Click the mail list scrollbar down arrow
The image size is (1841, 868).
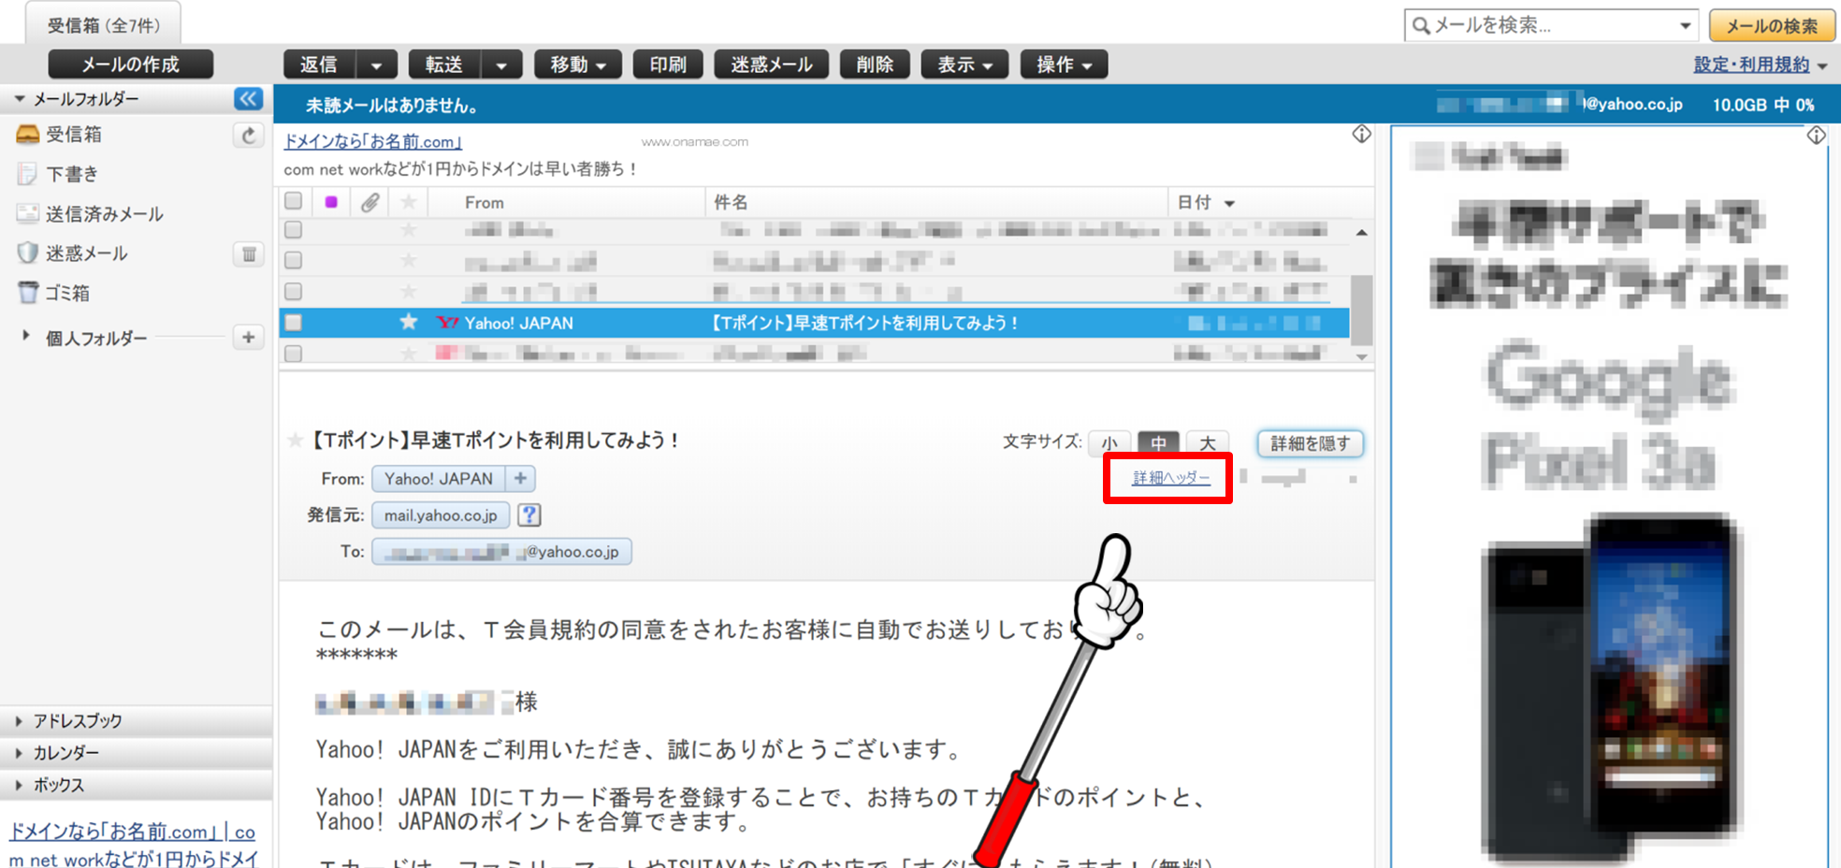1362,356
